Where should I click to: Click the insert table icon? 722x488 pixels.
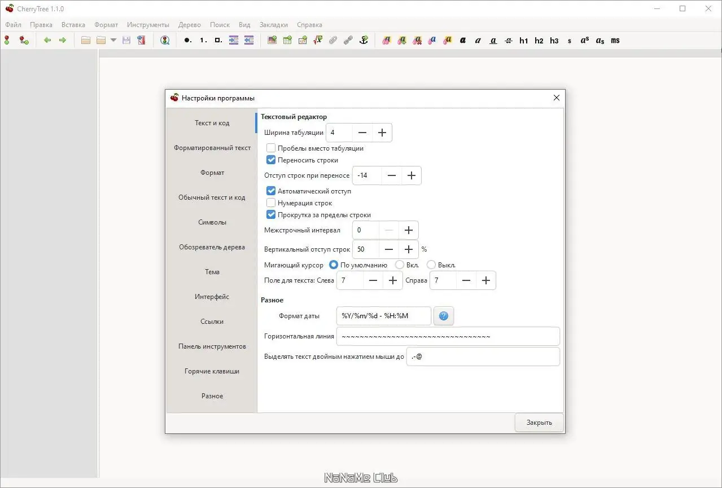pyautogui.click(x=287, y=41)
